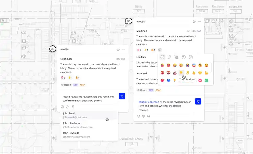Toggle the people 1 reaction on Noah Kim's comment
Viewport: 253px width, 154px height.
pyautogui.click(x=77, y=78)
